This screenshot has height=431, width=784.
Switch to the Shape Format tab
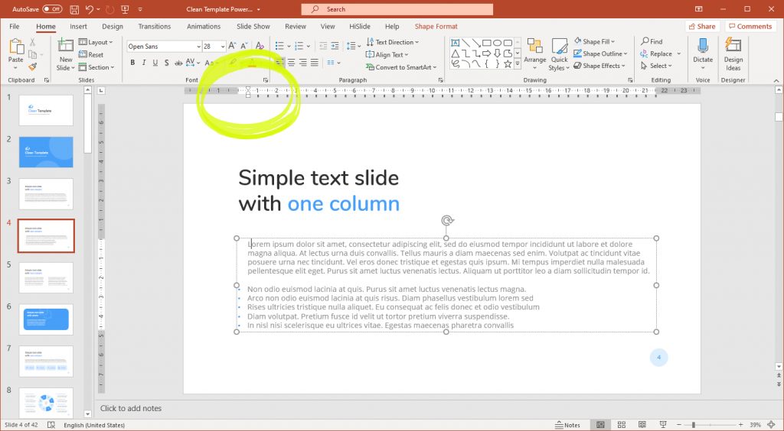click(436, 27)
